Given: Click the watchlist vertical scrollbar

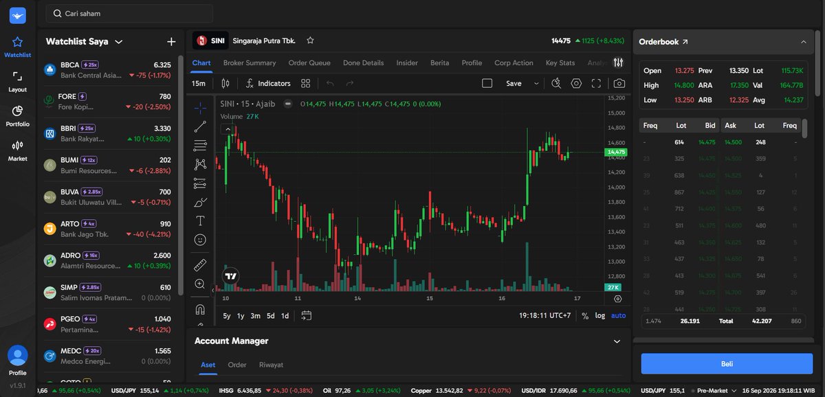Looking at the screenshot, I should pyautogui.click(x=181, y=175).
